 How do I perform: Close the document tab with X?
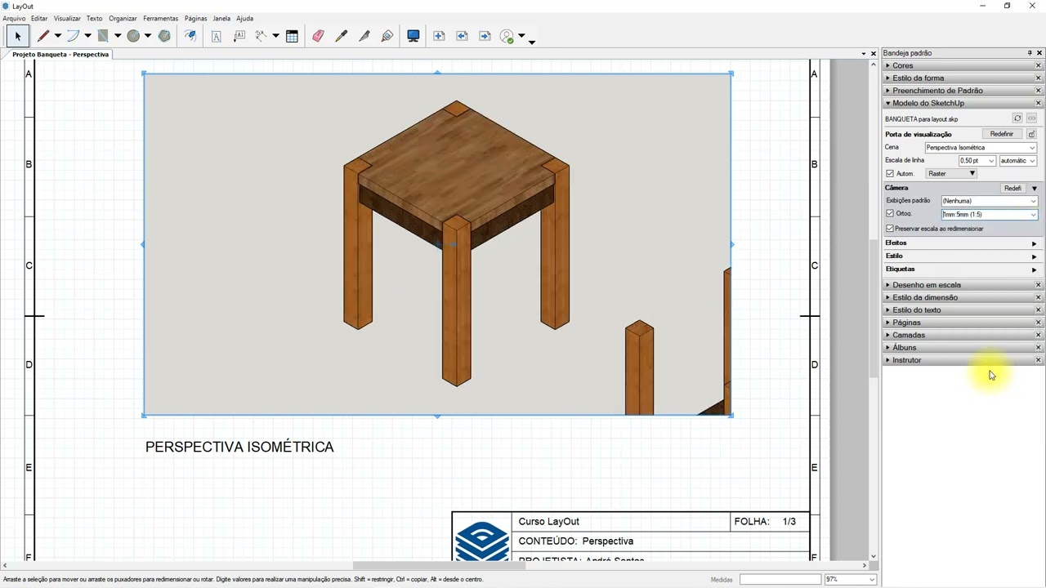coord(874,54)
